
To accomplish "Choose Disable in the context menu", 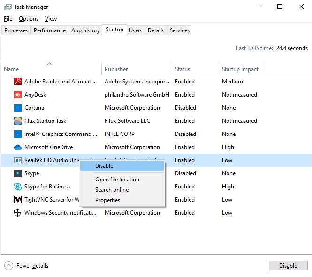I will click(x=122, y=166).
